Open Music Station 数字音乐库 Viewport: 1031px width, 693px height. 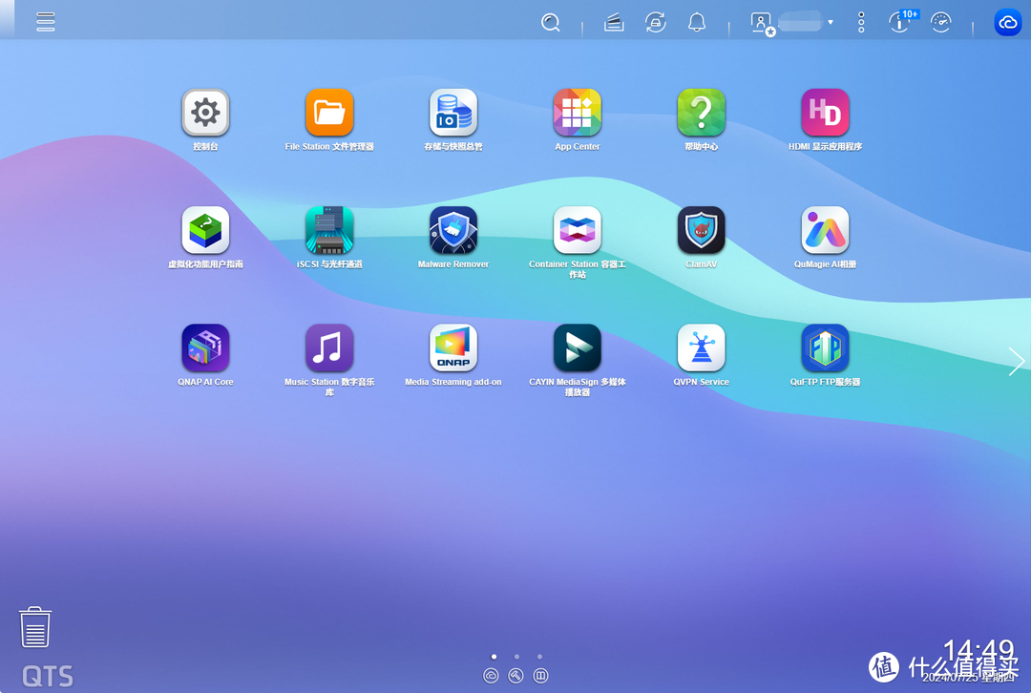[329, 347]
